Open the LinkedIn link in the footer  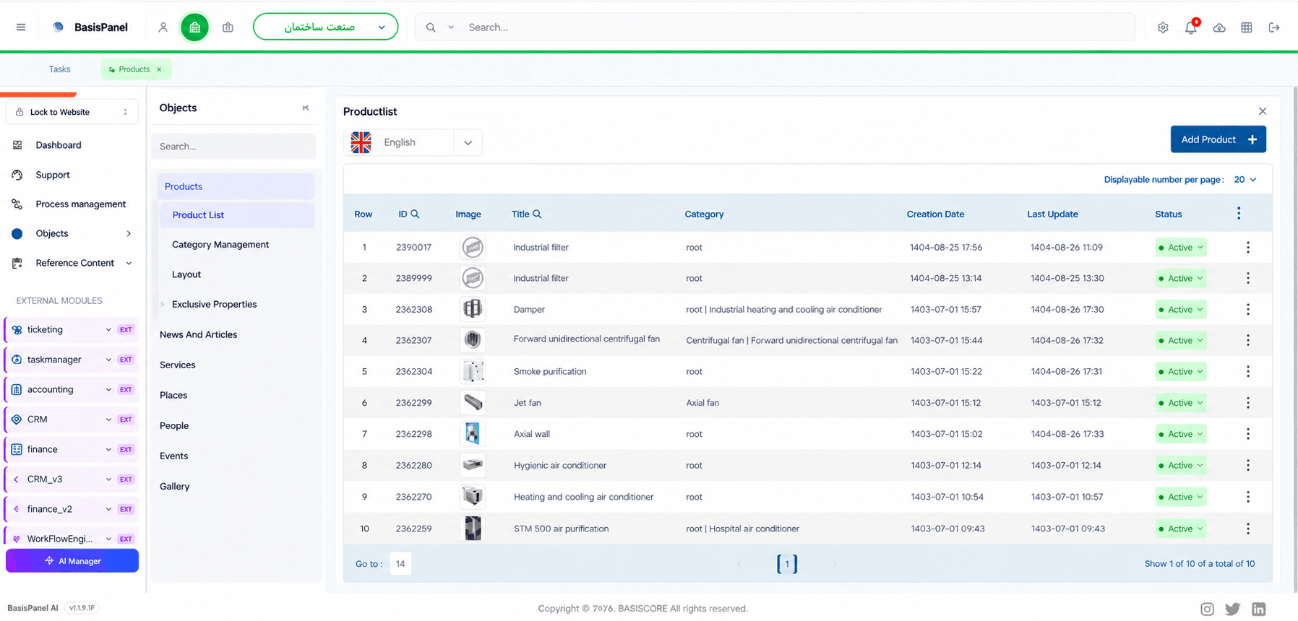pos(1259,609)
